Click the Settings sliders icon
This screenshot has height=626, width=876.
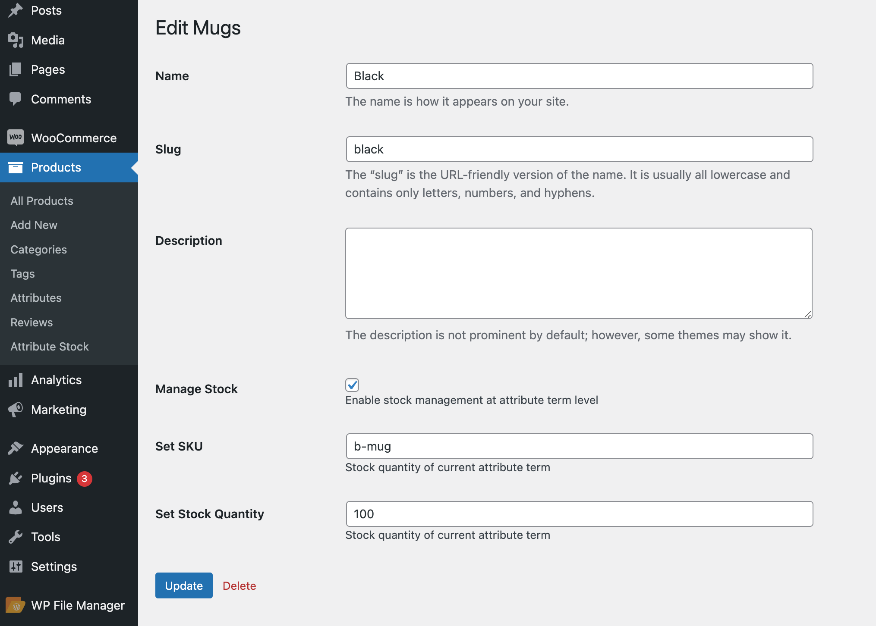(x=16, y=566)
